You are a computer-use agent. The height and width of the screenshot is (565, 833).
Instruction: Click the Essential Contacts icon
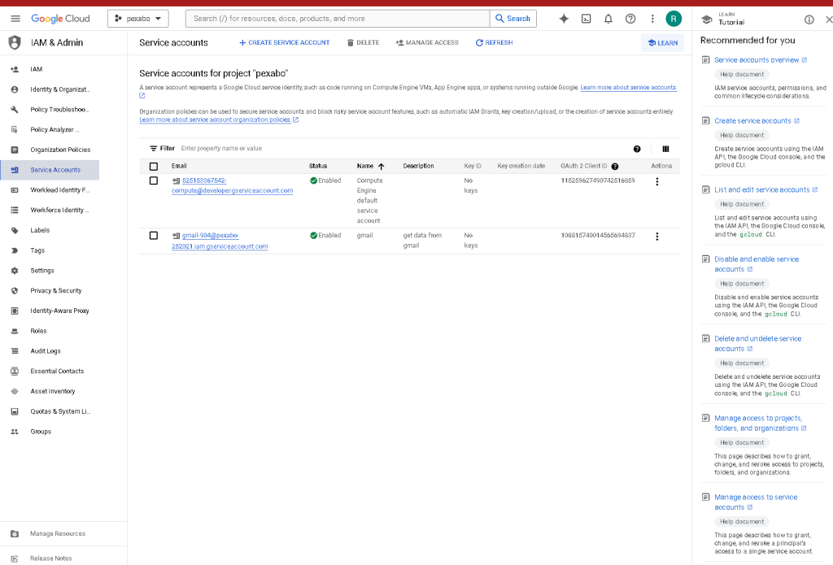15,372
